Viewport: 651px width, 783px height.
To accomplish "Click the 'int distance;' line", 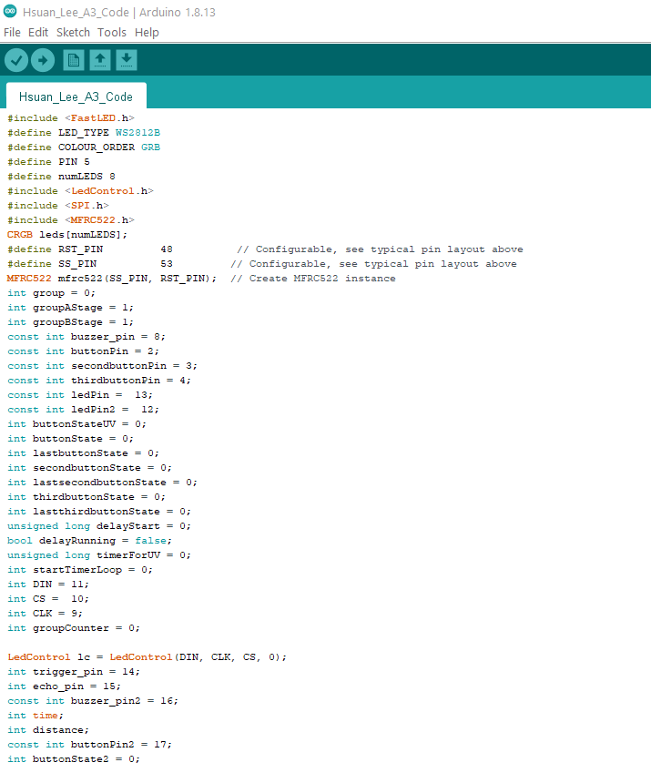I will 48,730.
